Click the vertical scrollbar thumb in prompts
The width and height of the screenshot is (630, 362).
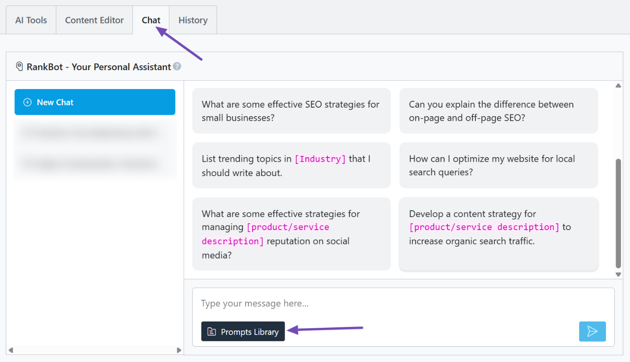point(618,214)
